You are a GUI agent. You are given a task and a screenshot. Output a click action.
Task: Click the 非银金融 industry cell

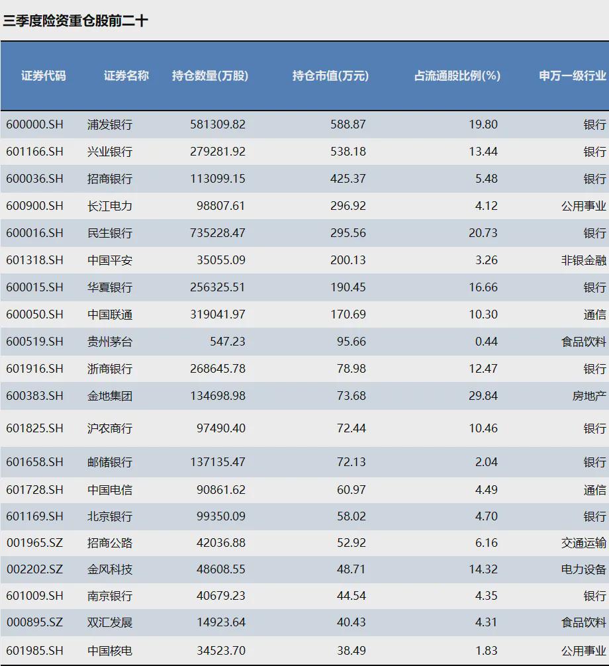584,260
